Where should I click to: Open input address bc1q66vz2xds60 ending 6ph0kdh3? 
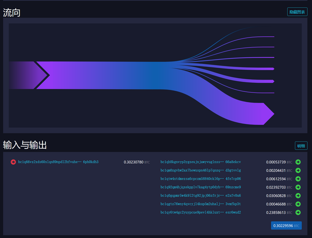coord(58,162)
